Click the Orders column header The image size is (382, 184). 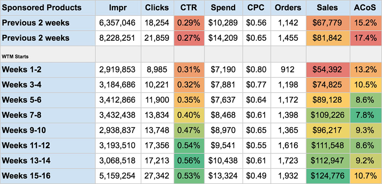click(x=288, y=8)
